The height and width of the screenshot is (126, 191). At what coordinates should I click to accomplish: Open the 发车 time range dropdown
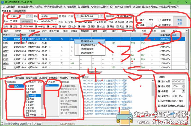coord(56,21)
